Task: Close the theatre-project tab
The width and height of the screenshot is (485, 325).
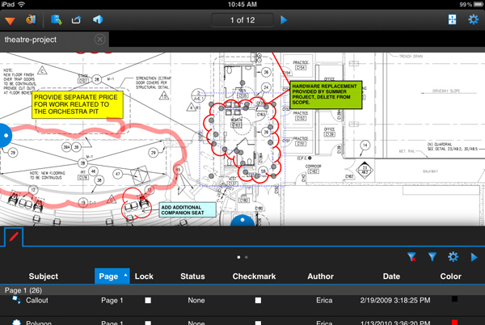Action: [99, 39]
